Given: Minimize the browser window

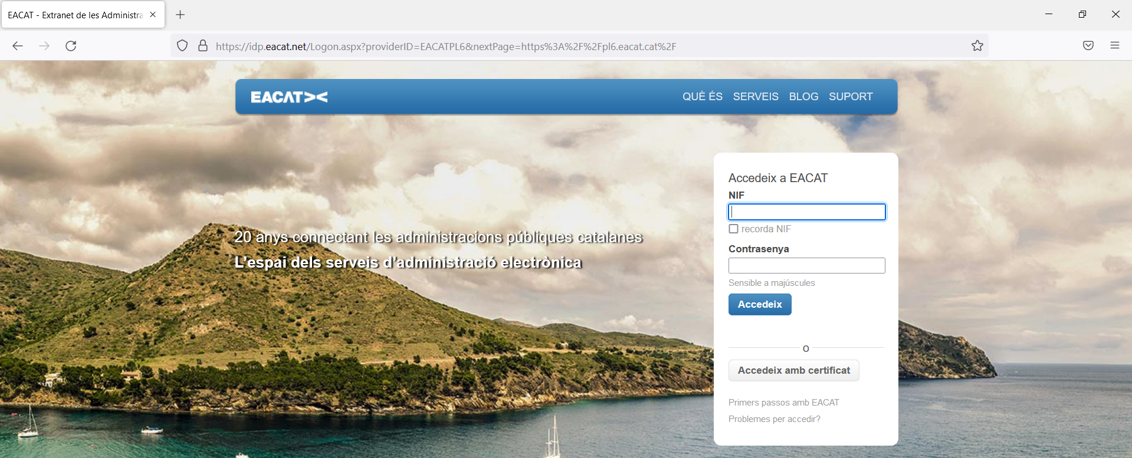Looking at the screenshot, I should [1049, 14].
